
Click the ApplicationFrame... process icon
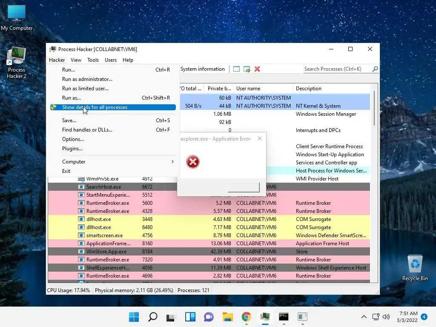[81, 243]
